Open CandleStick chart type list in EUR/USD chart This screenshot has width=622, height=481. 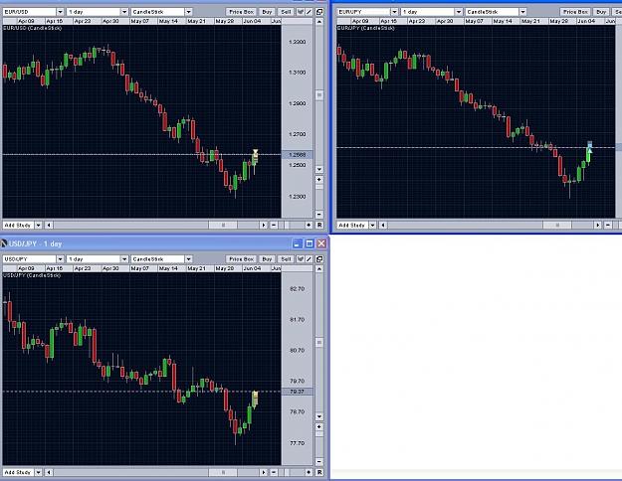pyautogui.click(x=189, y=12)
